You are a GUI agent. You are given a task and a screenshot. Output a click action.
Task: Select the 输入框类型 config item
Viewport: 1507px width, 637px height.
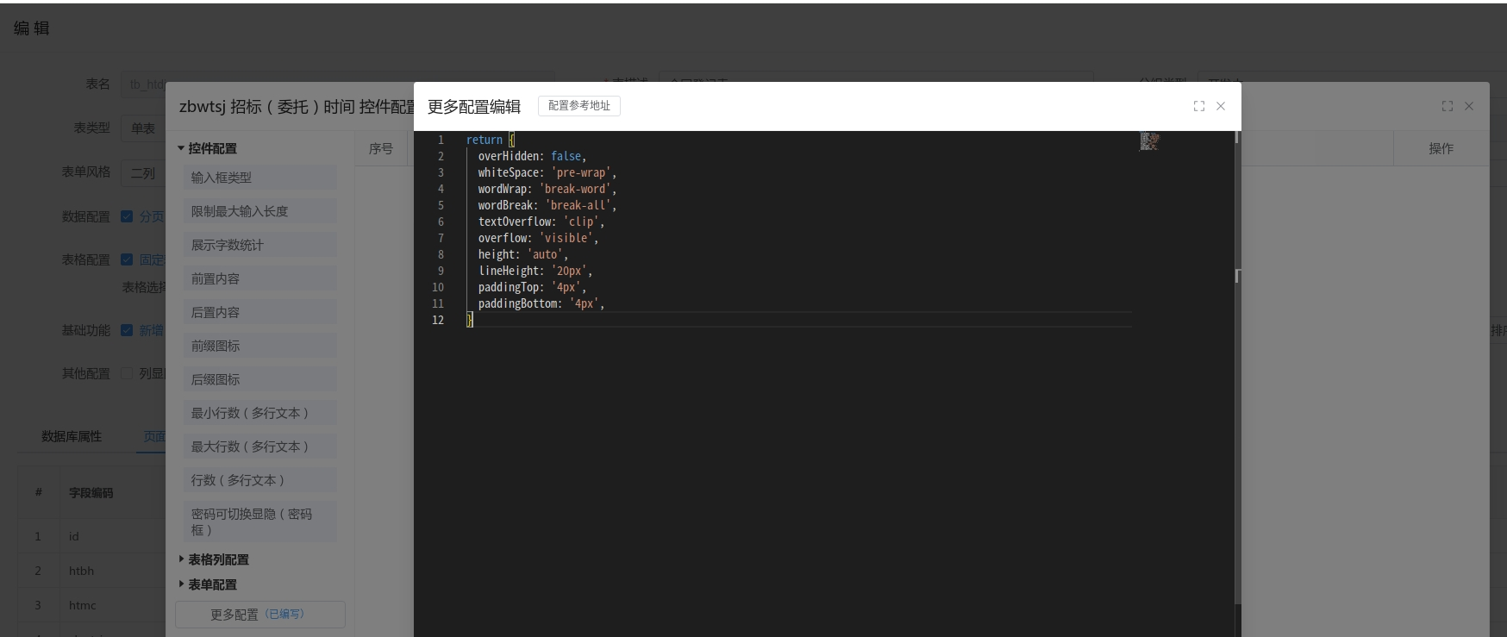(260, 178)
